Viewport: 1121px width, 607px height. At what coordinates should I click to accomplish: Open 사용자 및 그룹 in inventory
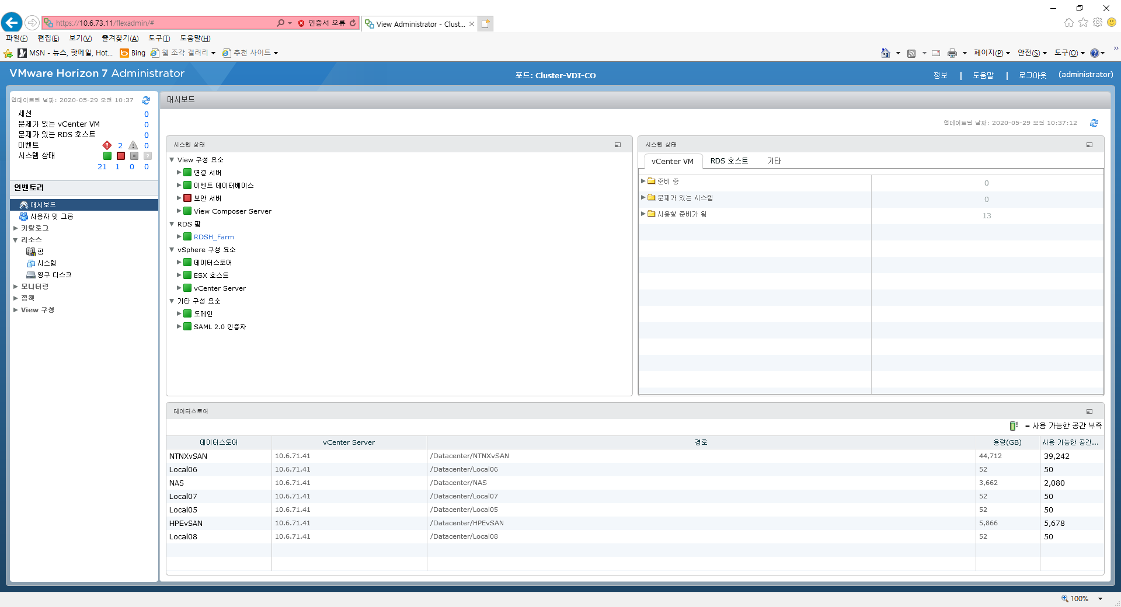click(x=51, y=217)
